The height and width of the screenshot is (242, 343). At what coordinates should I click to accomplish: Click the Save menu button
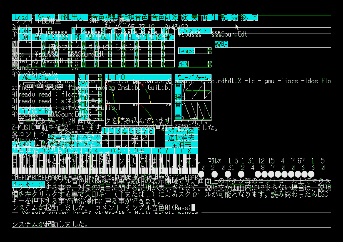click(45, 17)
